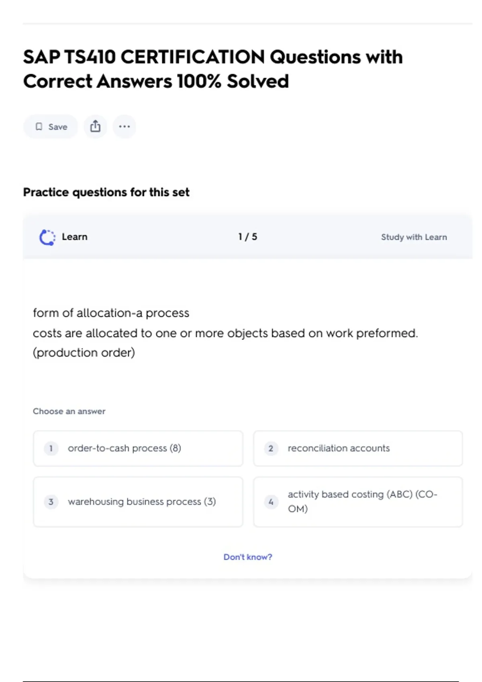This screenshot has width=482, height=682.
Task: Pick 'warehousing business process (3)' answer
Action: [138, 502]
